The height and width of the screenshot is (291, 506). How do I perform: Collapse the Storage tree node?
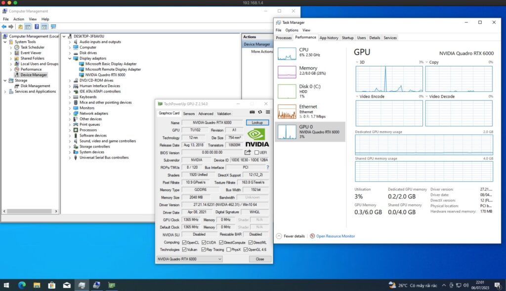[x=5, y=80]
